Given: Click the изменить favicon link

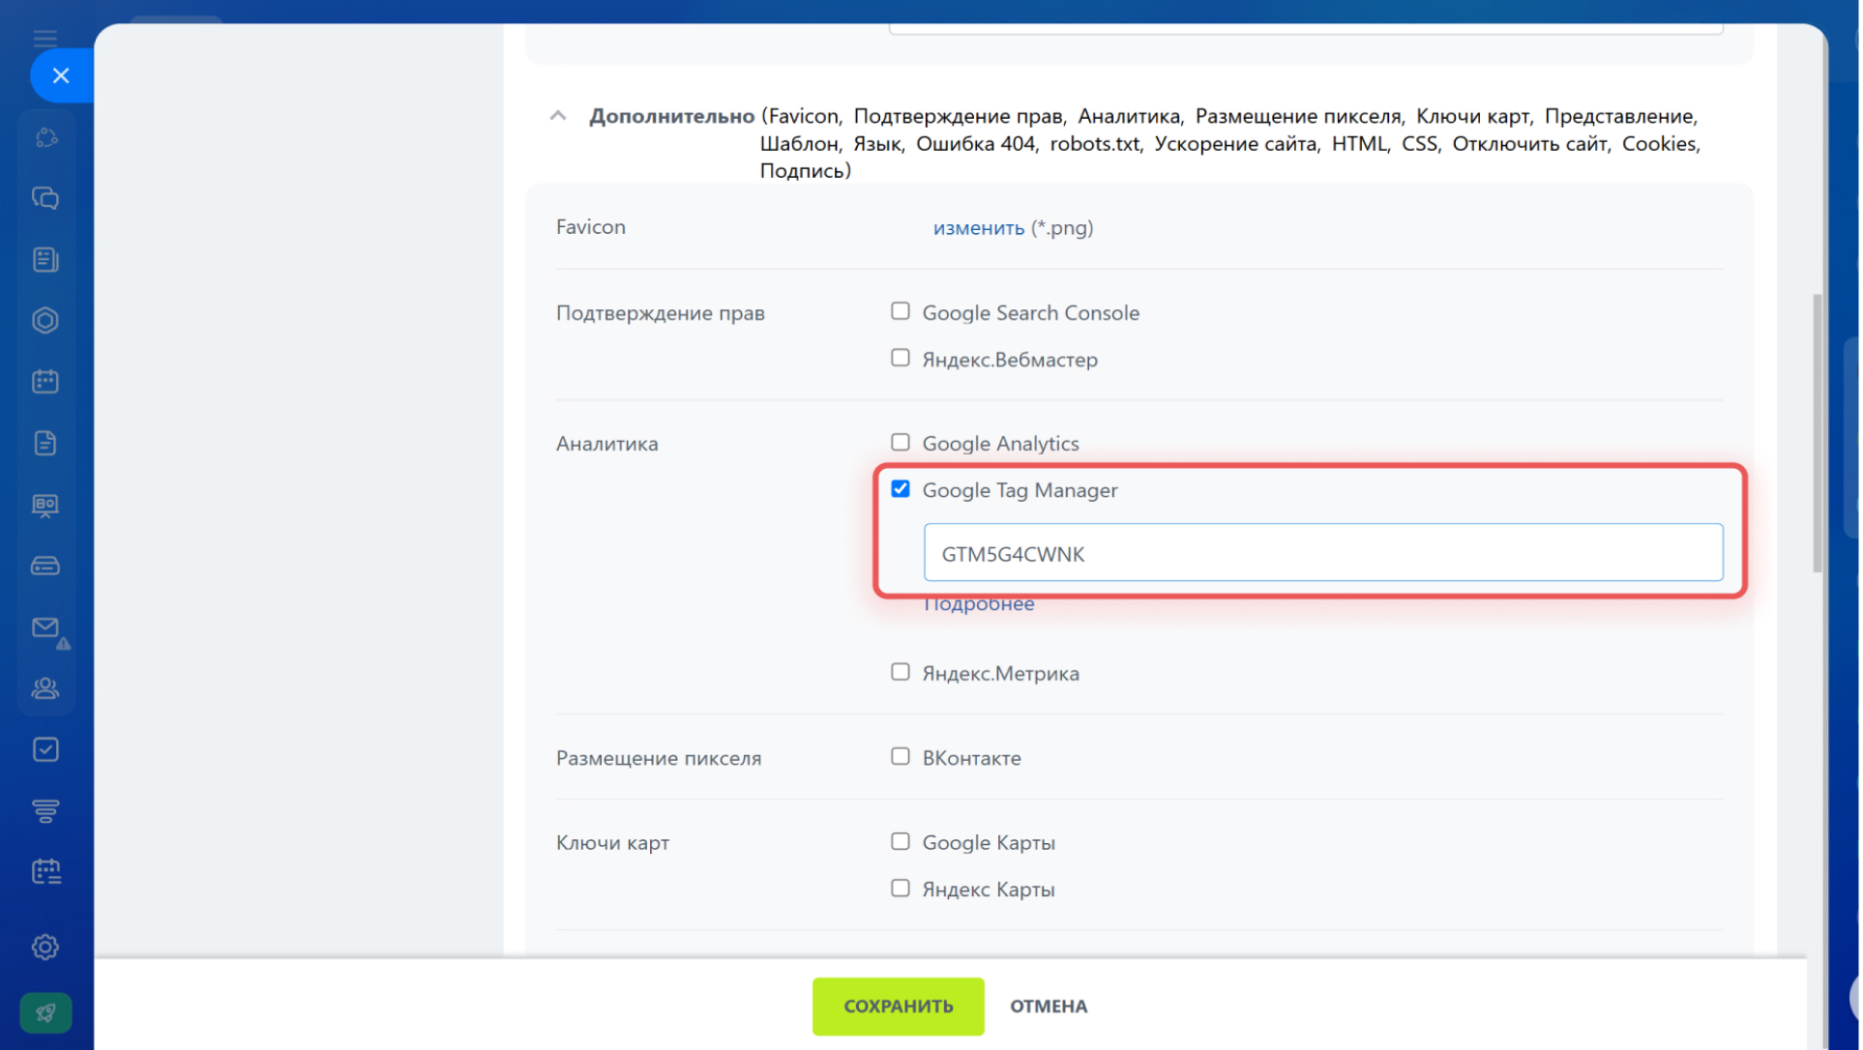Looking at the screenshot, I should point(978,228).
